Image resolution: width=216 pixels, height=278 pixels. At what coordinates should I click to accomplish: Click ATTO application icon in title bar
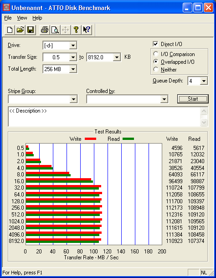pyautogui.click(x=6, y=8)
